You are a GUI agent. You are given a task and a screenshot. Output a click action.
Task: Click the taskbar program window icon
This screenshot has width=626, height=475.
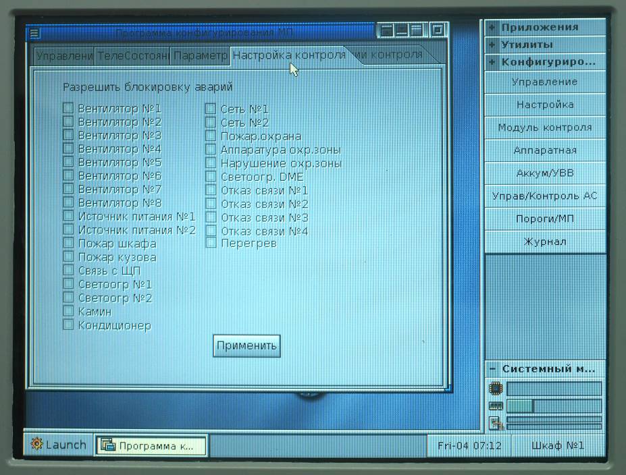pyautogui.click(x=108, y=445)
